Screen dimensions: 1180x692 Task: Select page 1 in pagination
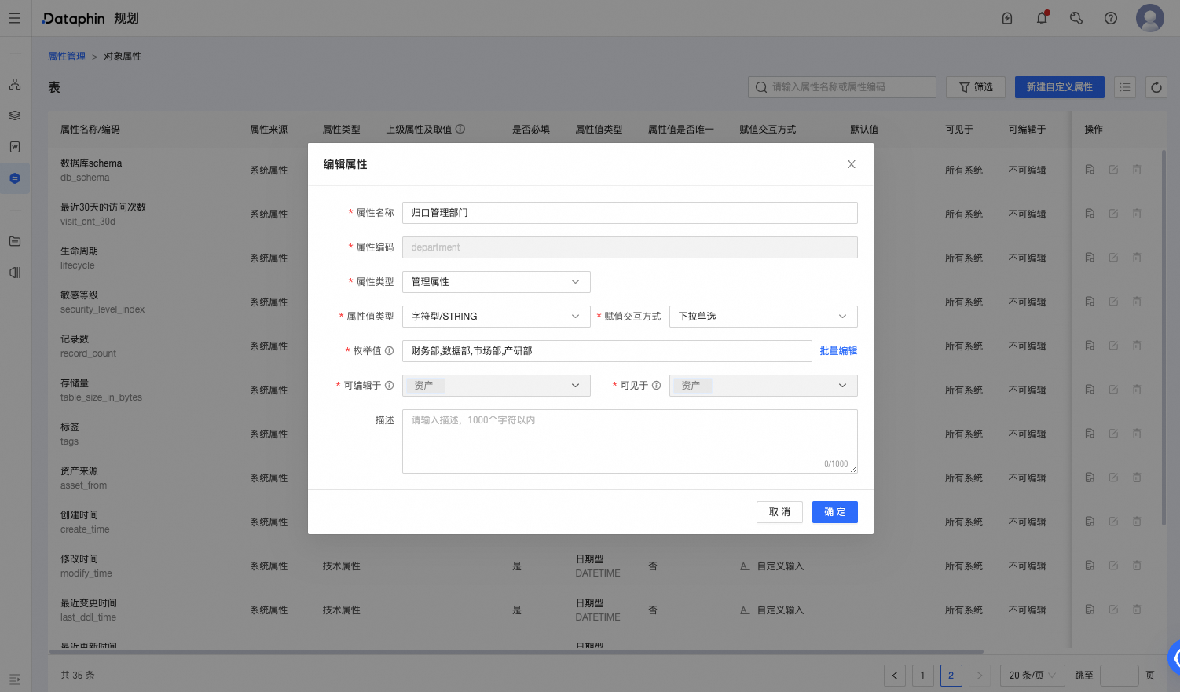pyautogui.click(x=922, y=675)
